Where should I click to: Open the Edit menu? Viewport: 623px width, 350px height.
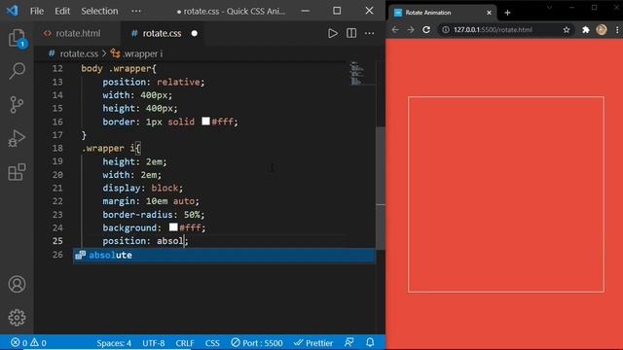click(62, 11)
